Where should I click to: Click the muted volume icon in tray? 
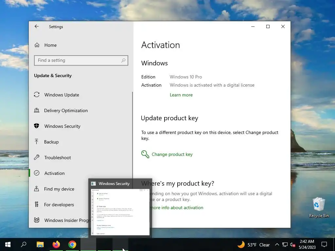[293, 244]
